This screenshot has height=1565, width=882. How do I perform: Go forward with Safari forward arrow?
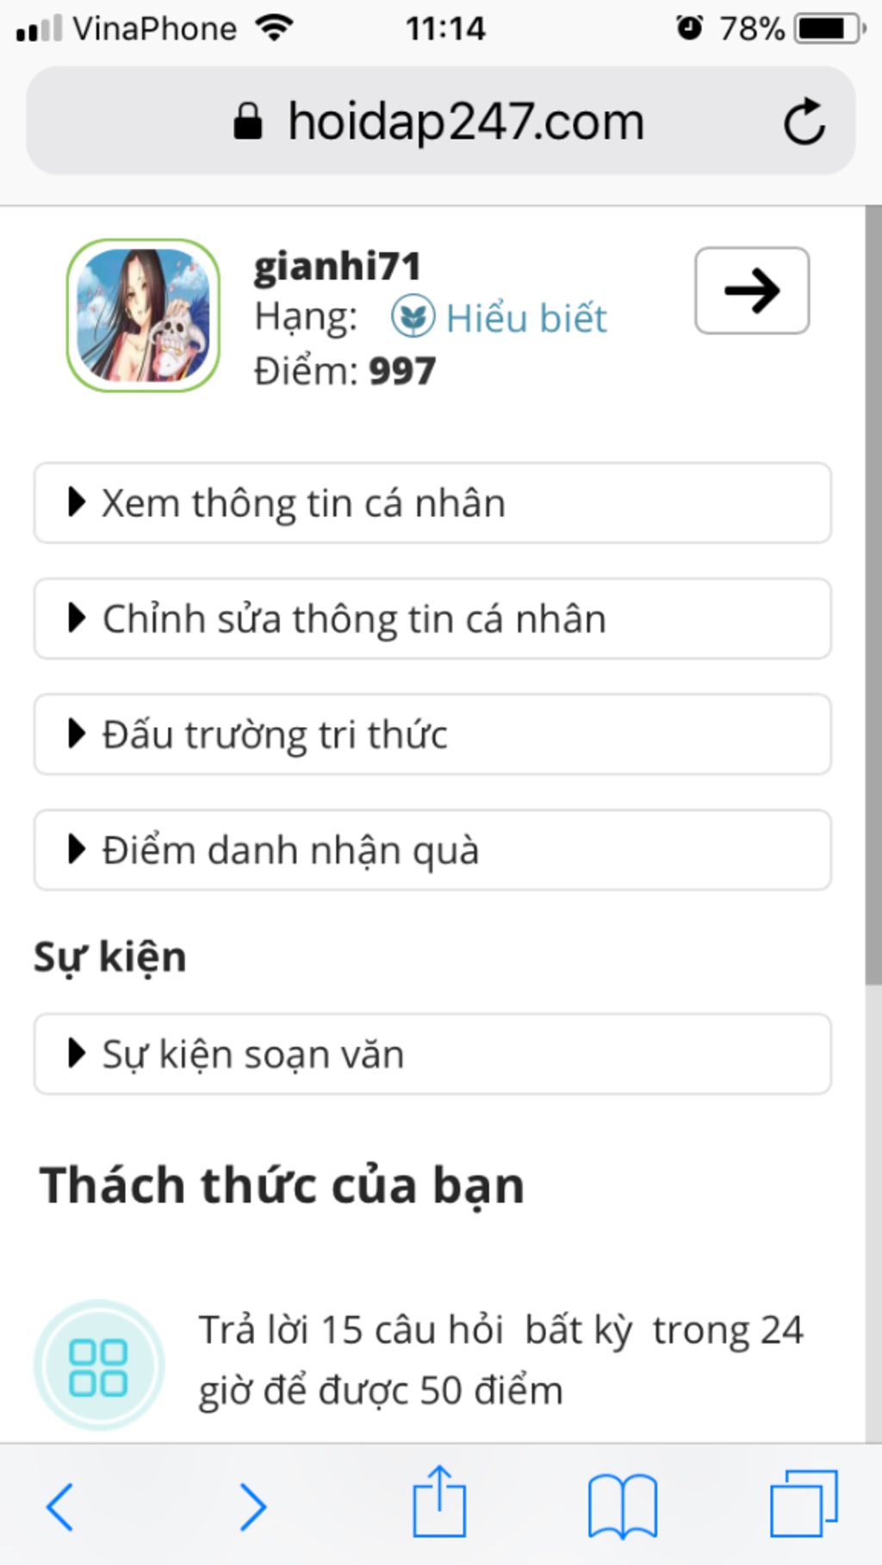coord(252,1506)
